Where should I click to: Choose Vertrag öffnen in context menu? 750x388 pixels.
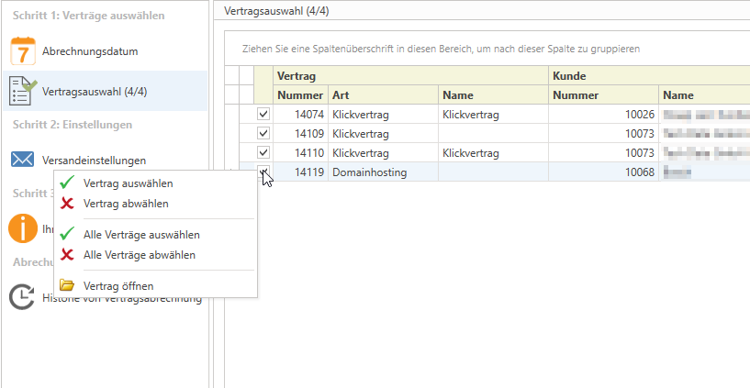[x=118, y=285]
